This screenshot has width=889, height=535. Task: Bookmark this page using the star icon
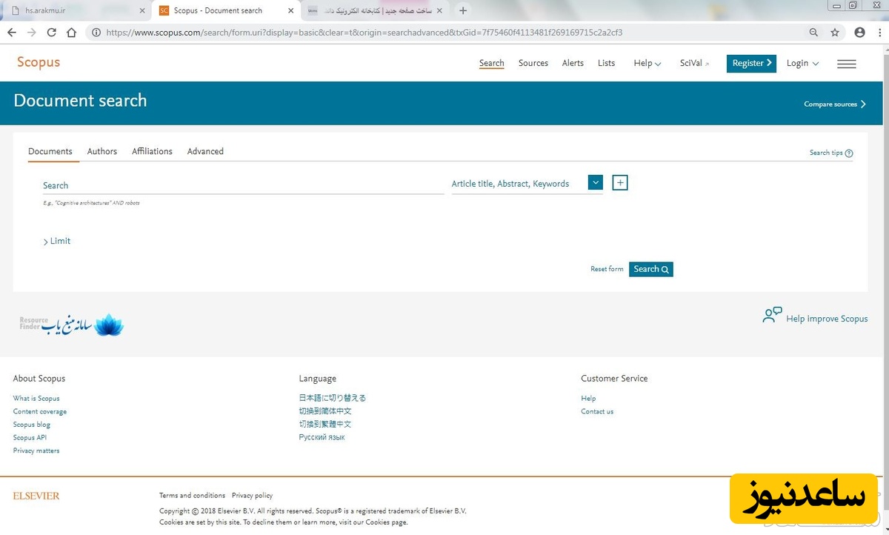[835, 33]
